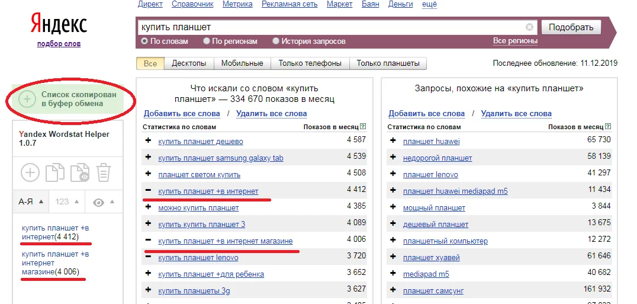Add 'планшет huawei' with plus icon

pyautogui.click(x=393, y=141)
